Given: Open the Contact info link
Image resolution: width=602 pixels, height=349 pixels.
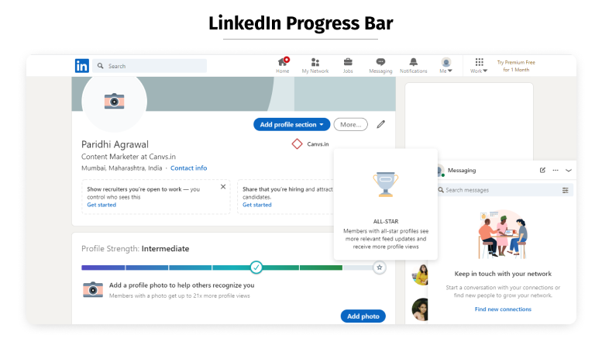Looking at the screenshot, I should (x=188, y=168).
